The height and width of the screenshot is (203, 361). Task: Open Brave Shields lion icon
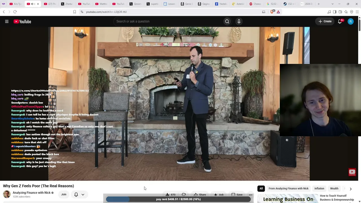click(272, 12)
